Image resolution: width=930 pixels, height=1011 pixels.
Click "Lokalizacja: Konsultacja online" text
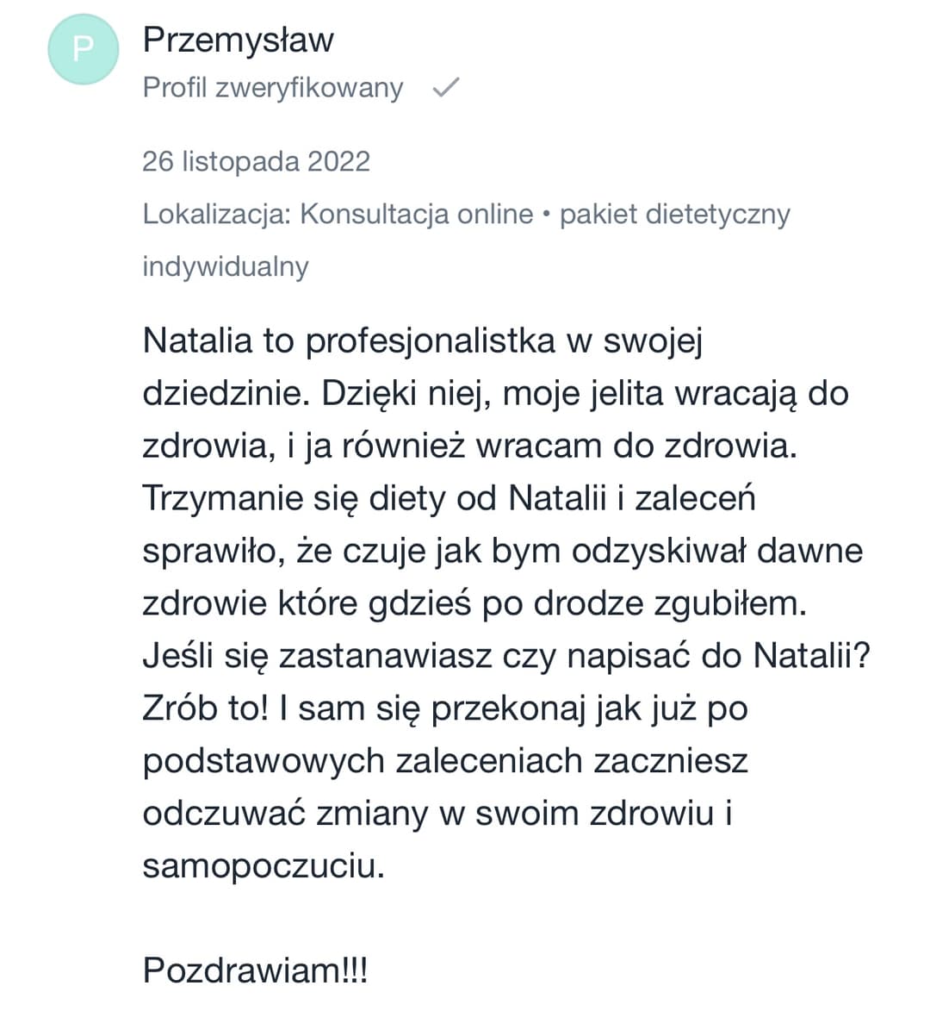click(338, 214)
